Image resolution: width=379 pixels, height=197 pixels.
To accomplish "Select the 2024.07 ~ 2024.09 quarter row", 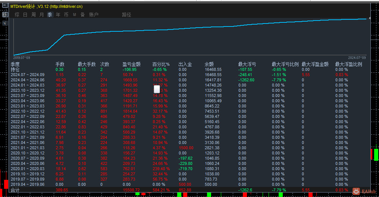I will (189, 75).
